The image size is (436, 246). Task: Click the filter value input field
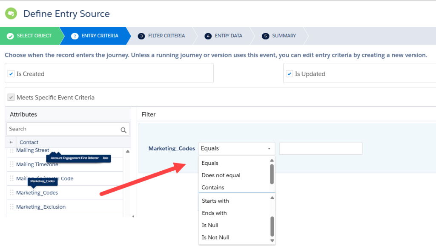(x=320, y=149)
